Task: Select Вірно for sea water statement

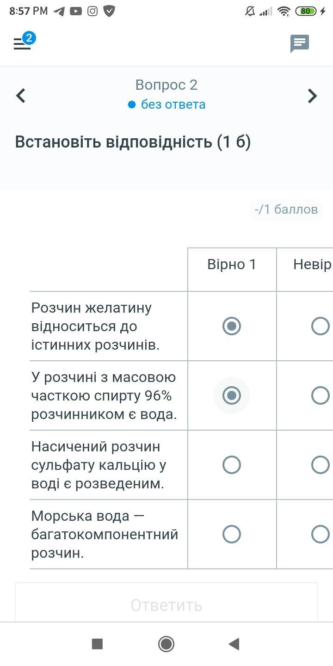Action: 232,534
